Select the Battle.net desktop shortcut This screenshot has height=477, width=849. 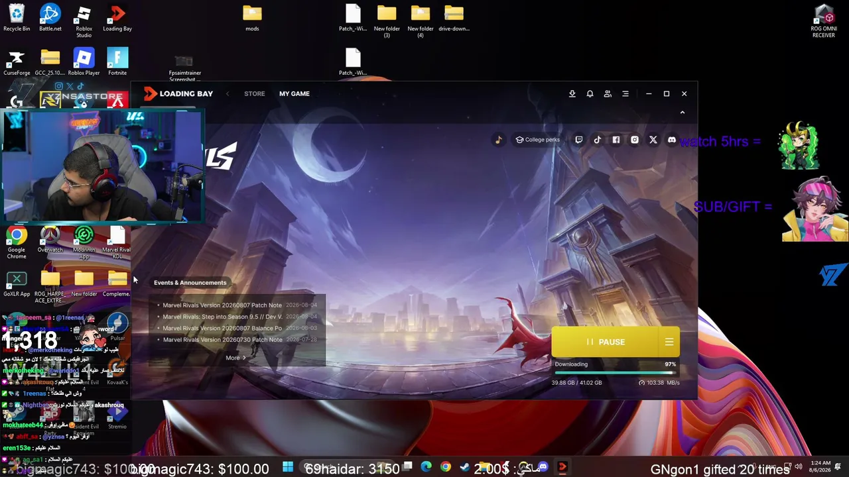click(x=50, y=18)
